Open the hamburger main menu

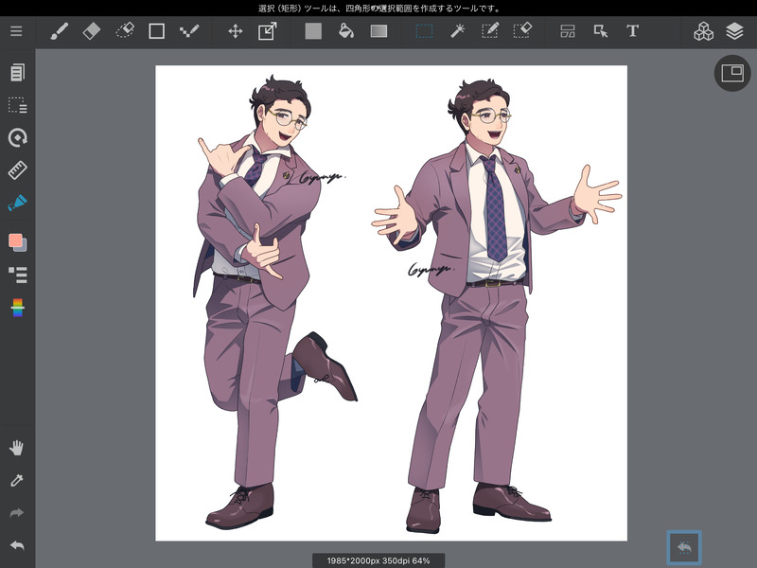[x=16, y=31]
